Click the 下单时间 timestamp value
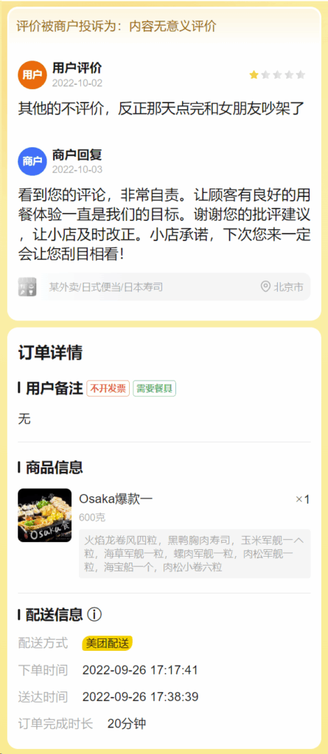The width and height of the screenshot is (328, 754). click(x=140, y=670)
